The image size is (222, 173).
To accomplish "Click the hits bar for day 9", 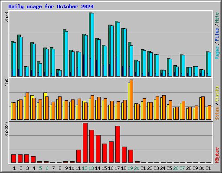I will click(64, 53).
